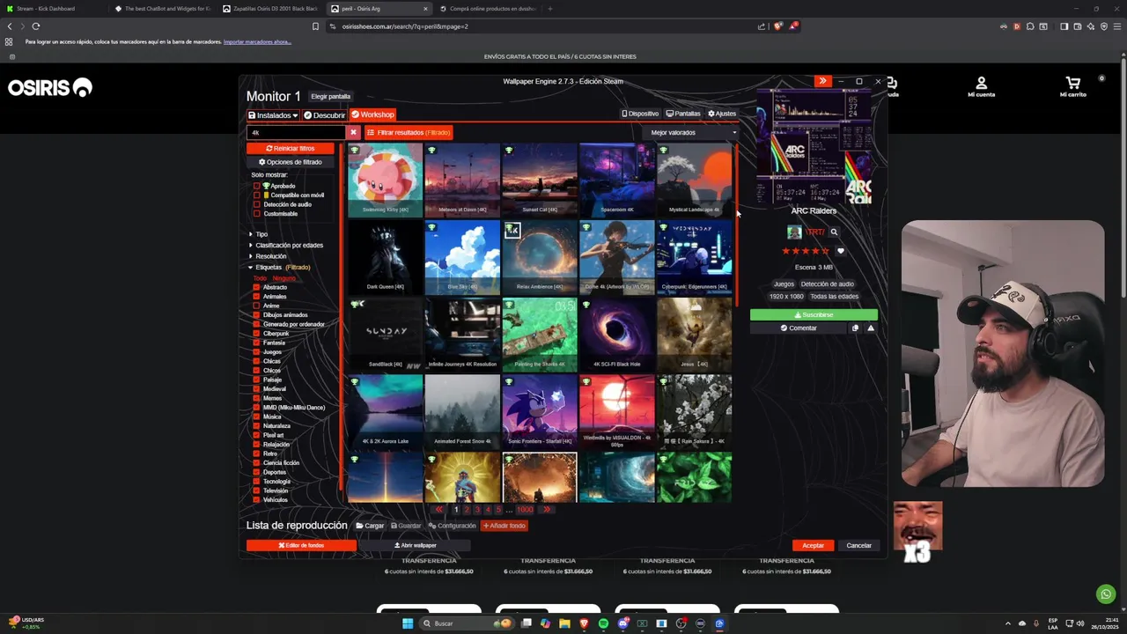The image size is (1127, 634).
Task: Search author TRT with magnifier icon
Action: (834, 232)
